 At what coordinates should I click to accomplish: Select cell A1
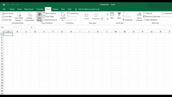pos(8,34)
